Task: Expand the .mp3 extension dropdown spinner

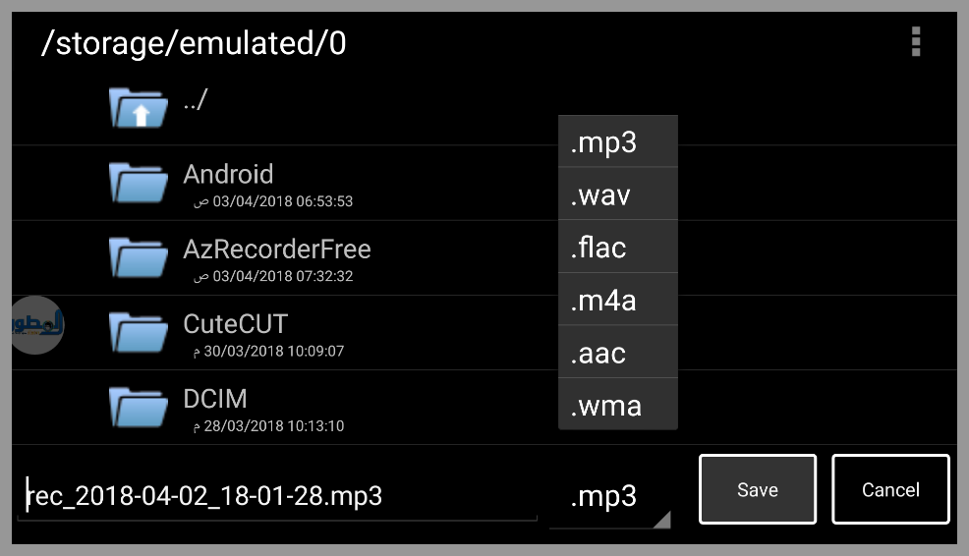Action: coord(609,496)
